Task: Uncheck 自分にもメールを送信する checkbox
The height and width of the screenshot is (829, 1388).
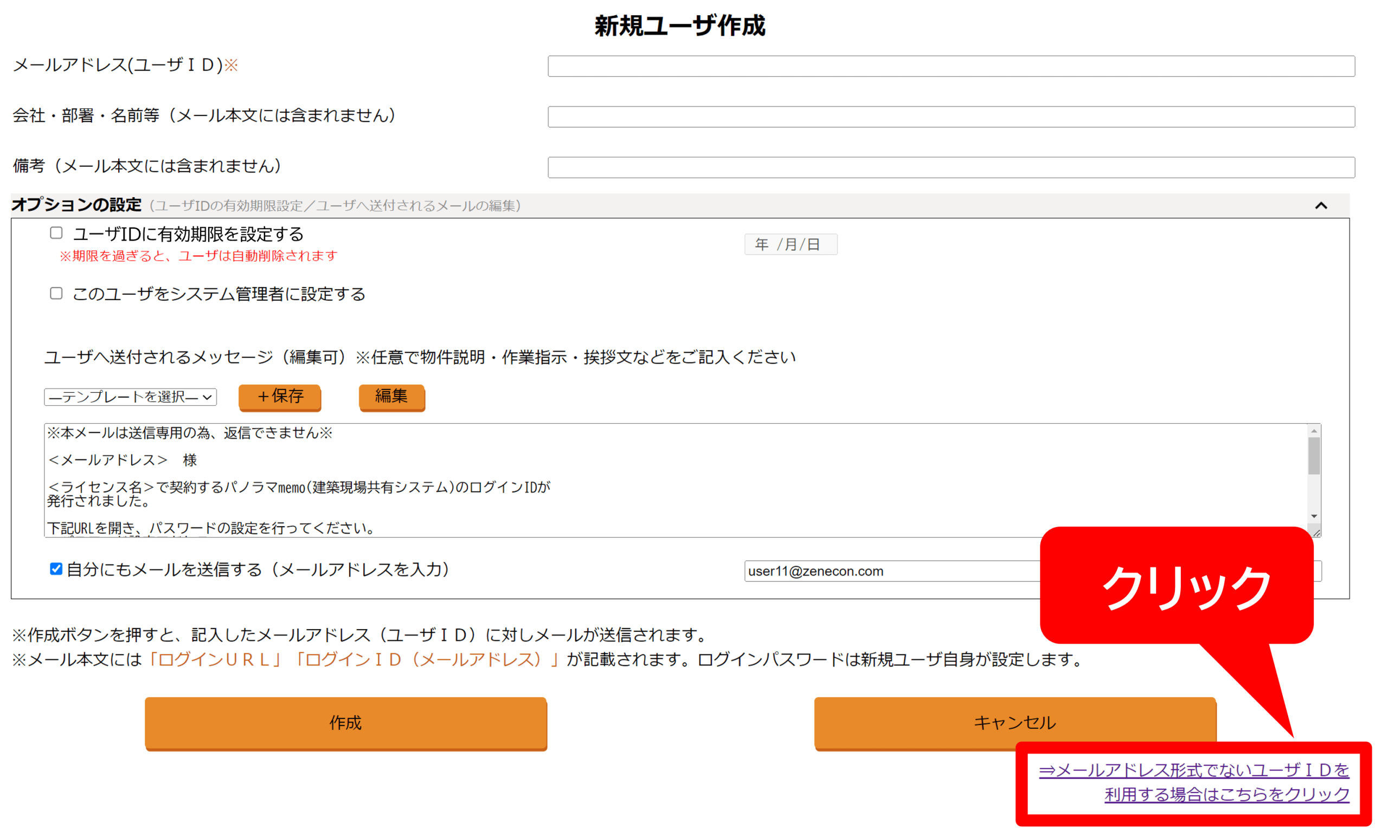Action: click(56, 569)
